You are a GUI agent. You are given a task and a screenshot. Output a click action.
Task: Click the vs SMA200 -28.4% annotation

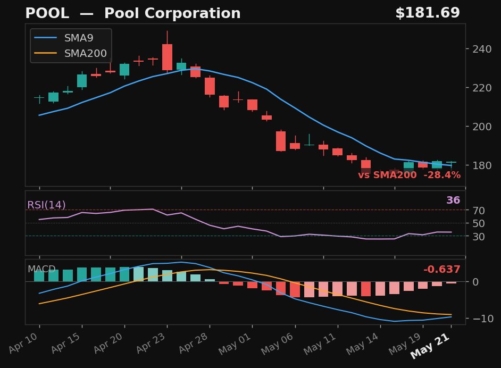pyautogui.click(x=409, y=175)
